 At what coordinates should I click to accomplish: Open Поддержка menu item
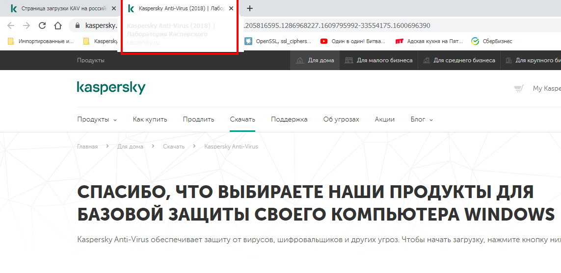(289, 120)
